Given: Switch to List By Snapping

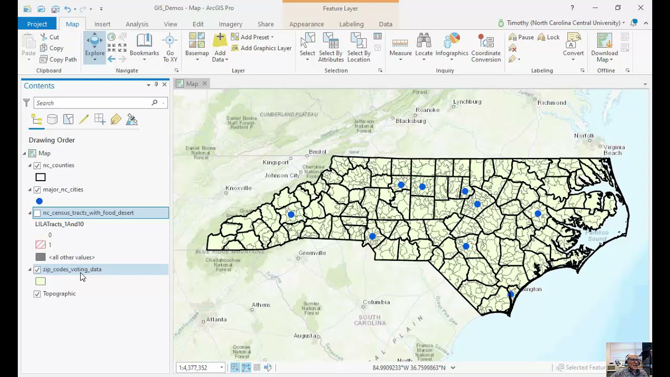Looking at the screenshot, I should [100, 119].
